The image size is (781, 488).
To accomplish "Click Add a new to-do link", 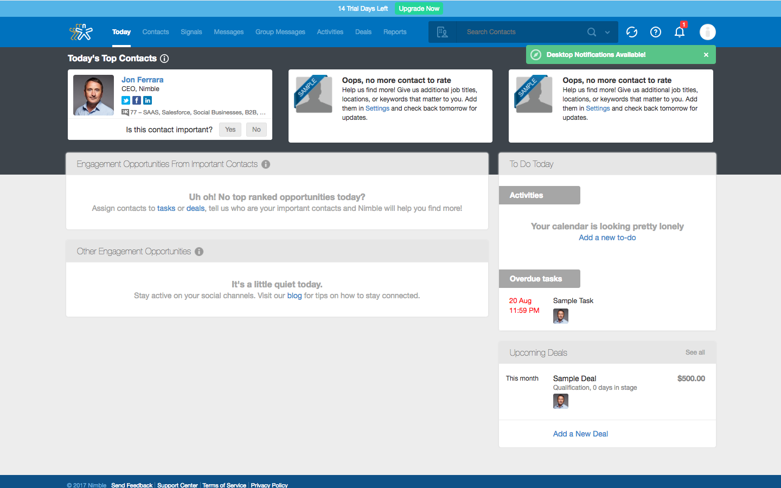I will [x=607, y=237].
